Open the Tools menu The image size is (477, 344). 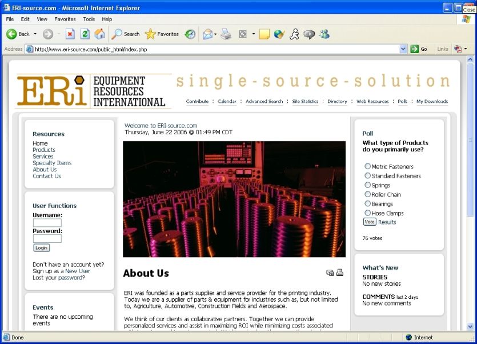point(89,19)
